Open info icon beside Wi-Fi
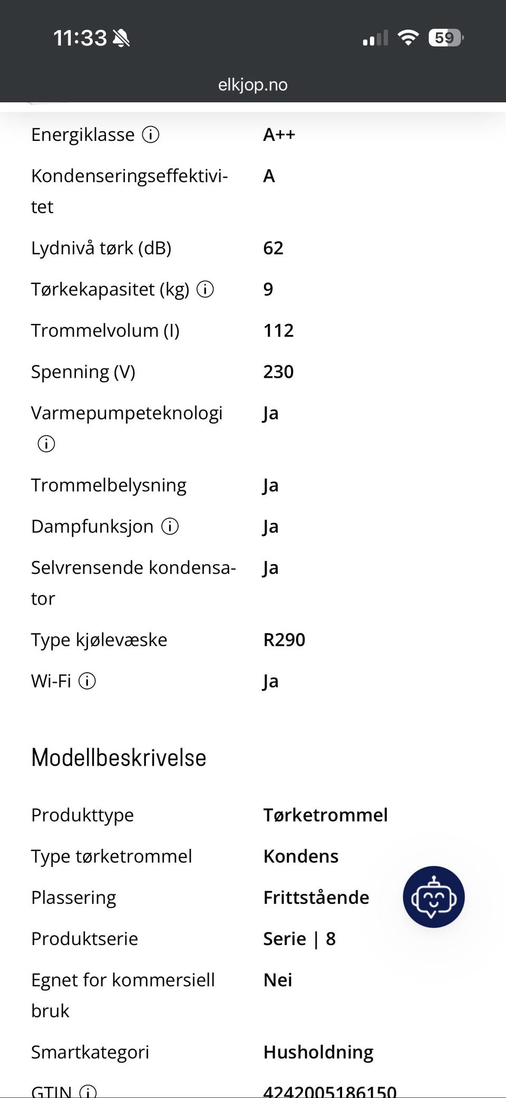 pos(87,681)
